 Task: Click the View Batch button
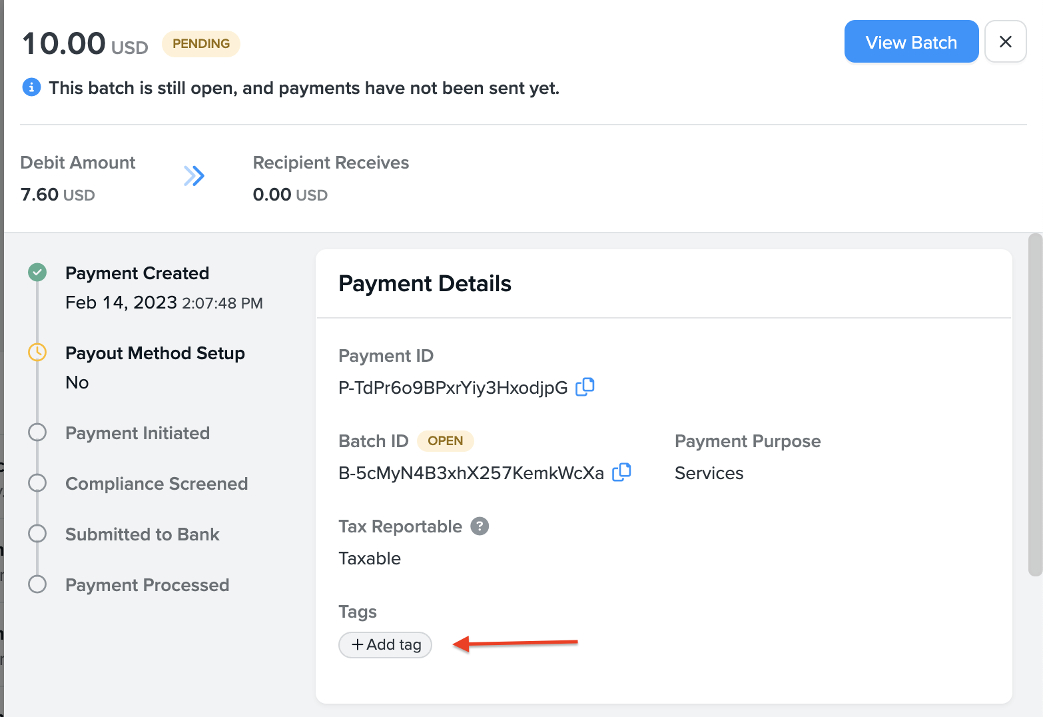click(910, 42)
